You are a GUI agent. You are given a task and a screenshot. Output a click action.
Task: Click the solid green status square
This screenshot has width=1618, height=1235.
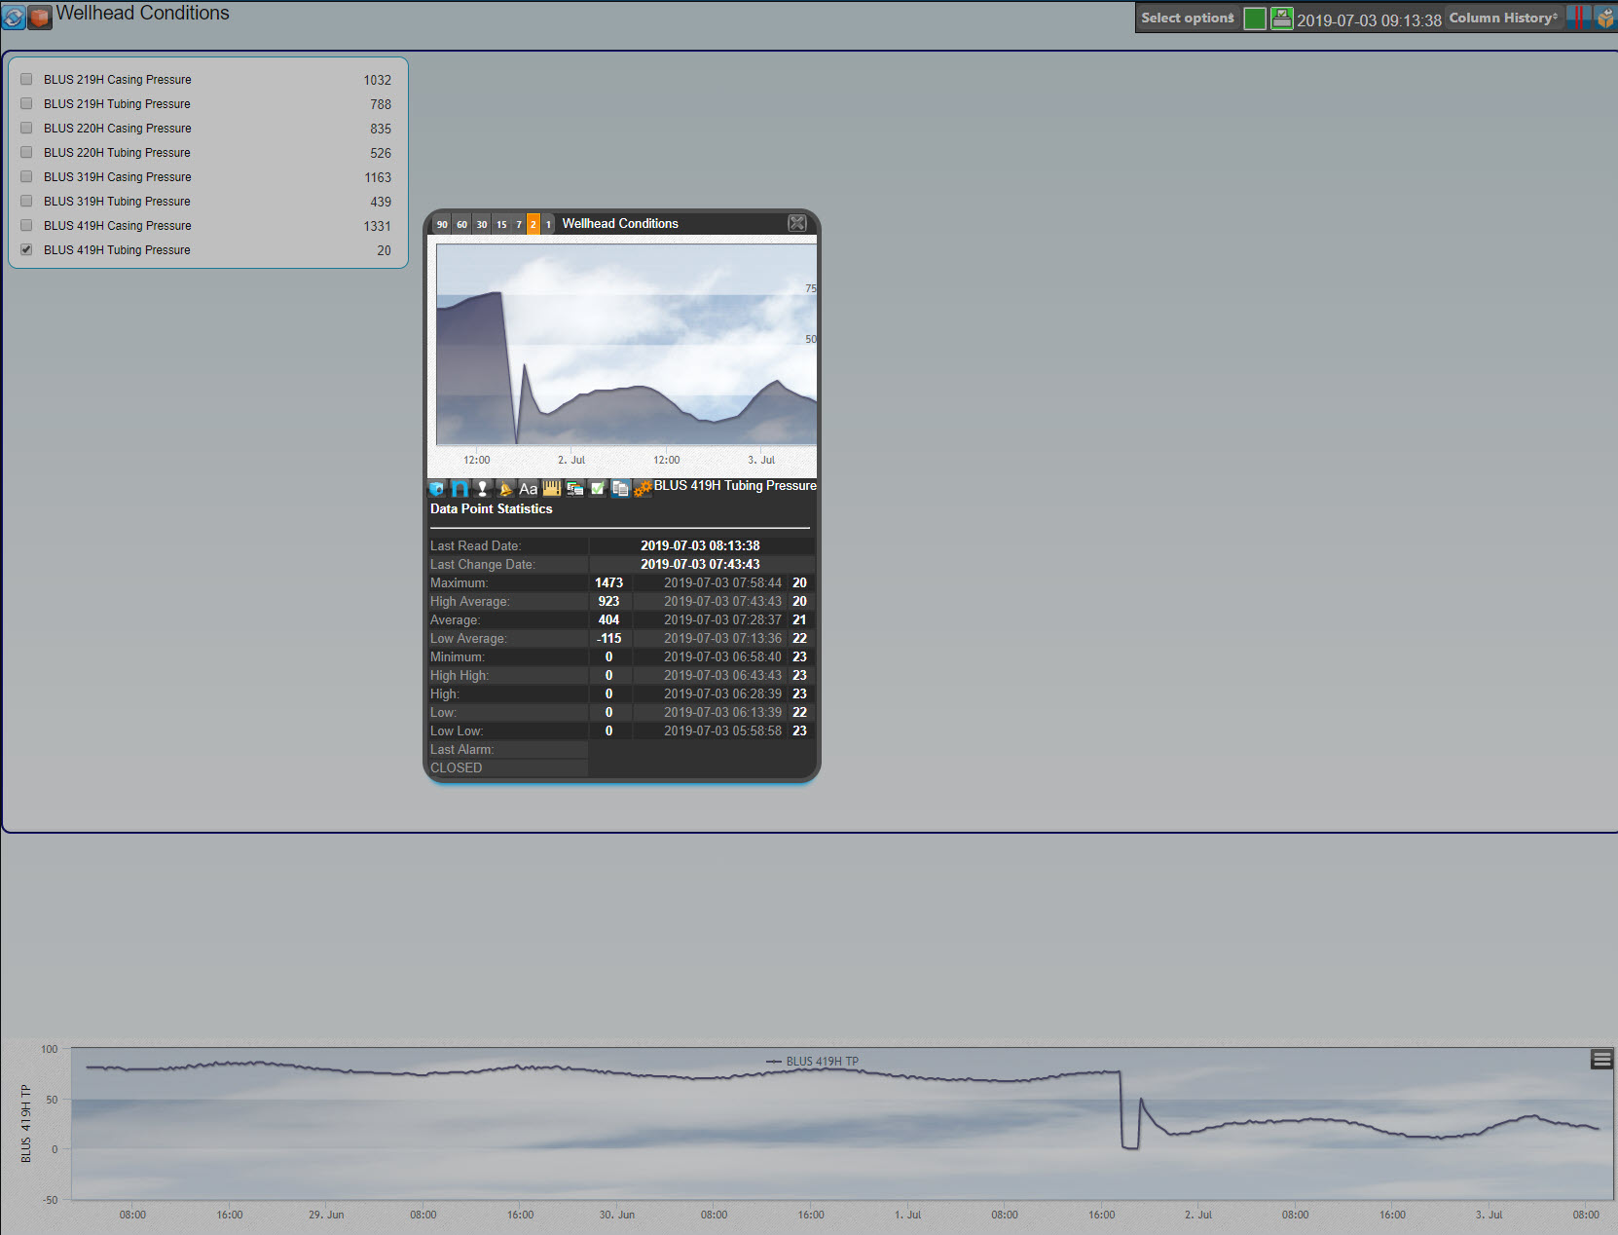click(x=1255, y=19)
